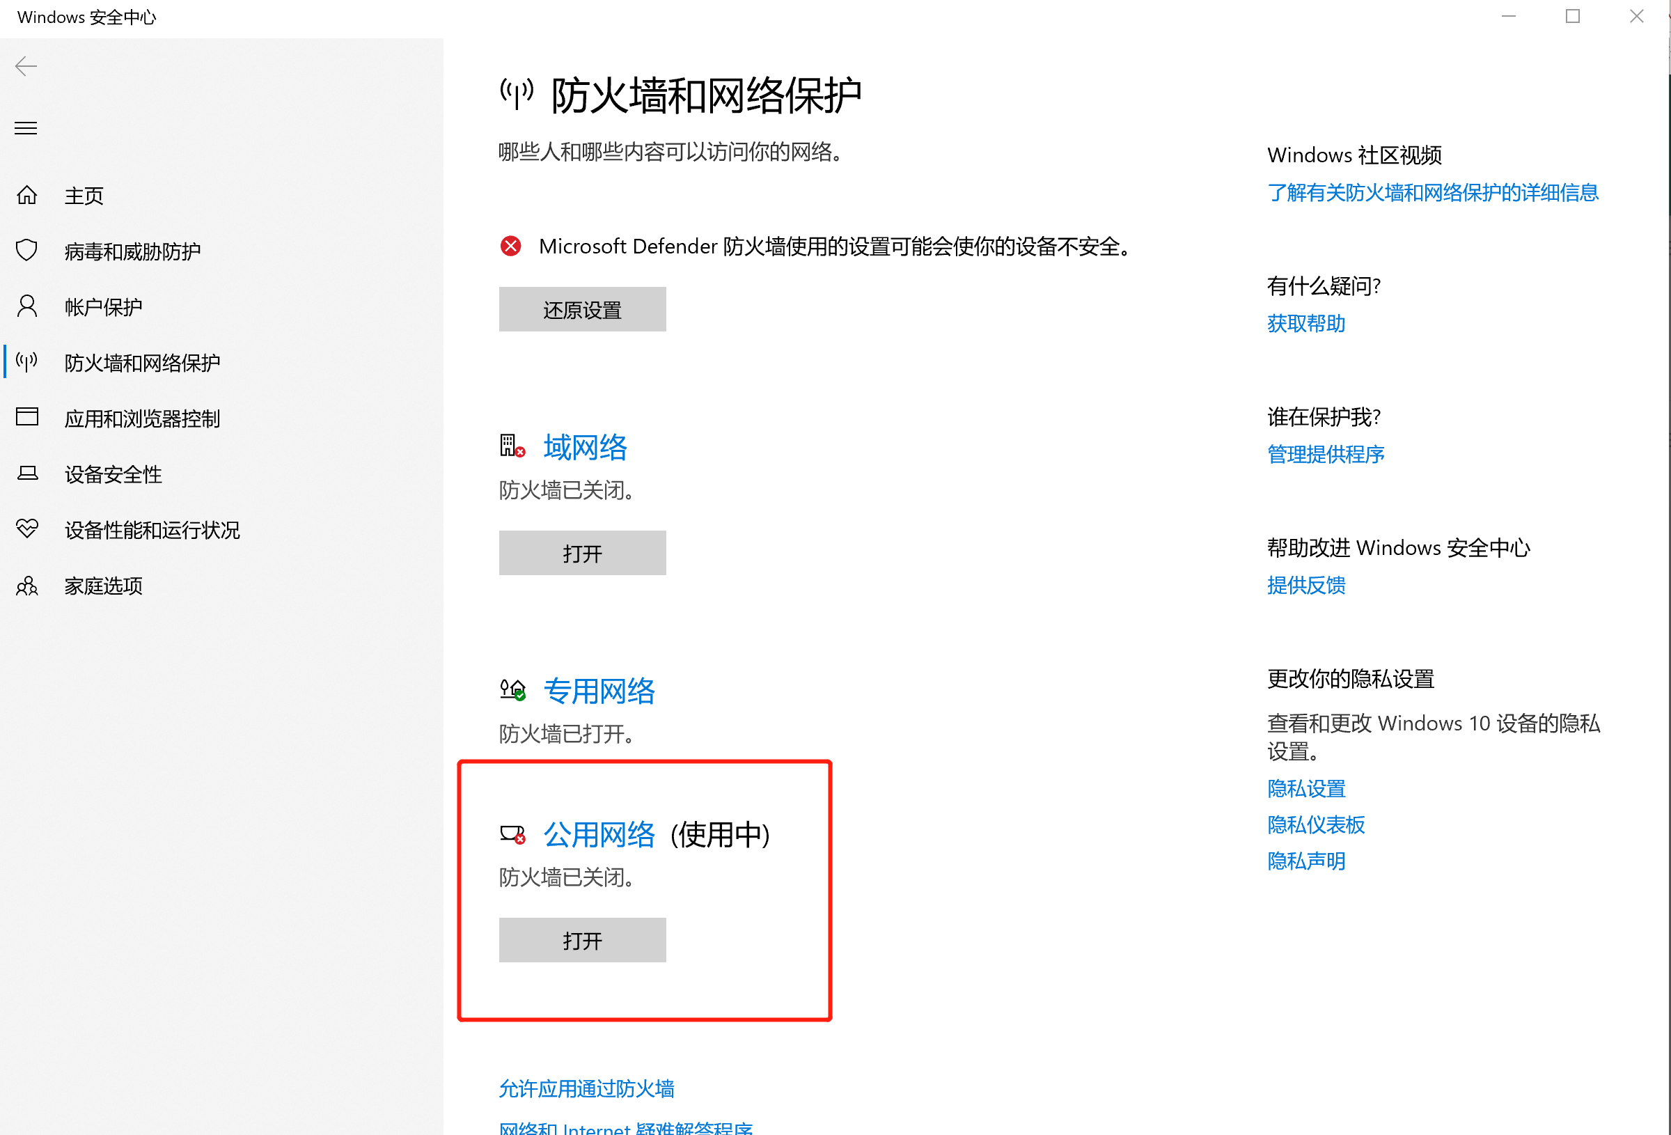The image size is (1671, 1135).
Task: Click the shield icon for 病毒和威胁防护
Action: tap(26, 250)
